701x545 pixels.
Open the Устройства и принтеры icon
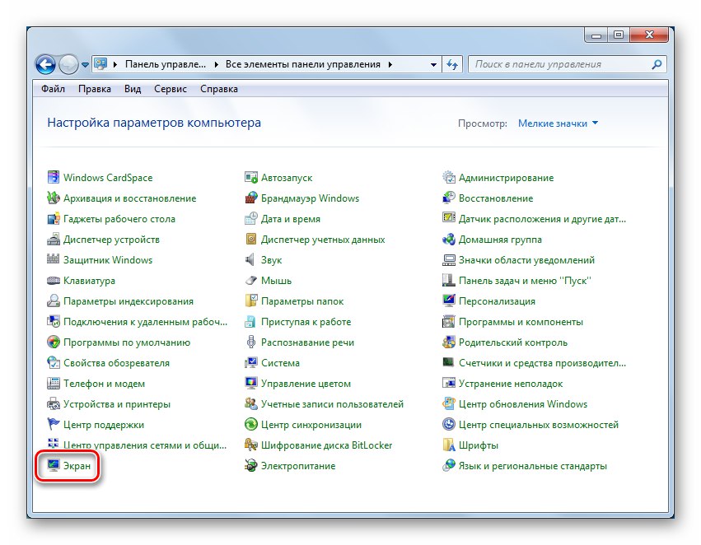(x=54, y=404)
